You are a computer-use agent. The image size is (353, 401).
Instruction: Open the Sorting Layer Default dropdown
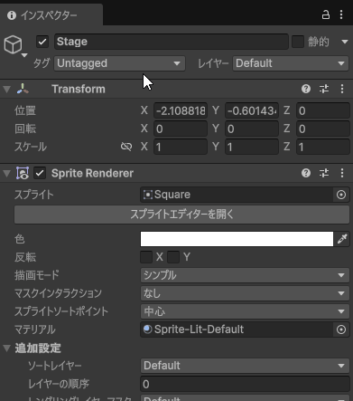pos(245,366)
